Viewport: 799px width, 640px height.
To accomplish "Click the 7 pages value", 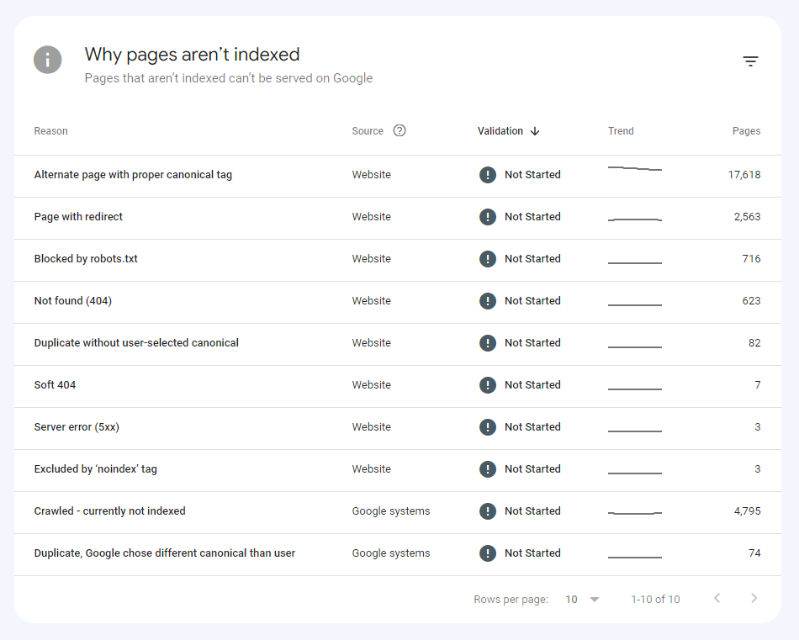I will click(x=757, y=384).
